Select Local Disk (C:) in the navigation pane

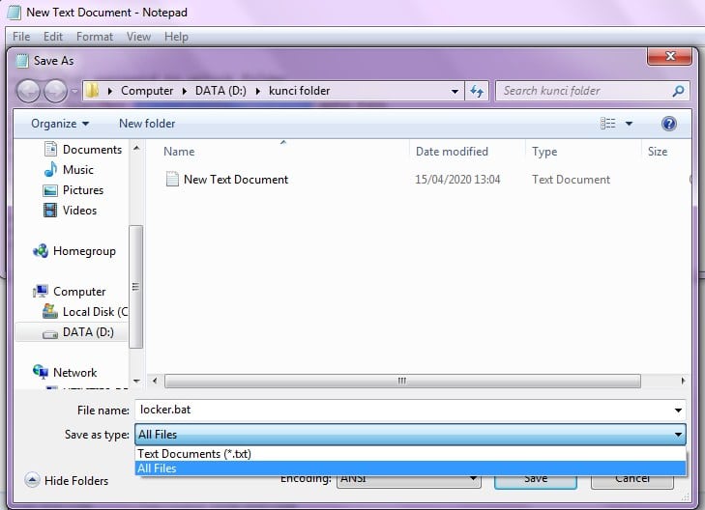[95, 312]
